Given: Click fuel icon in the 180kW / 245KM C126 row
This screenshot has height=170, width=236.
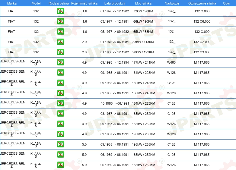Looking at the screenshot, I should pos(60,83).
